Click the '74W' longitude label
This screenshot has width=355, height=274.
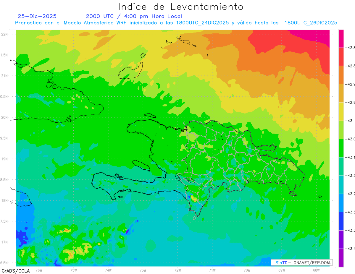[x=108, y=270]
